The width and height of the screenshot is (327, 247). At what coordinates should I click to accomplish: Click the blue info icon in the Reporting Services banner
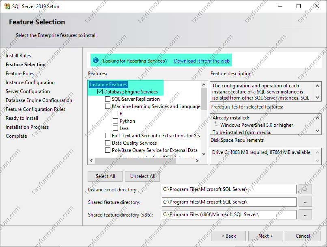point(96,61)
